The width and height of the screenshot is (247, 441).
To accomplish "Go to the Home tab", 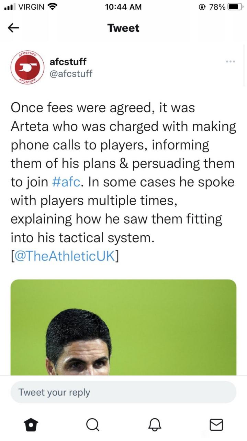I will pyautogui.click(x=31, y=425).
